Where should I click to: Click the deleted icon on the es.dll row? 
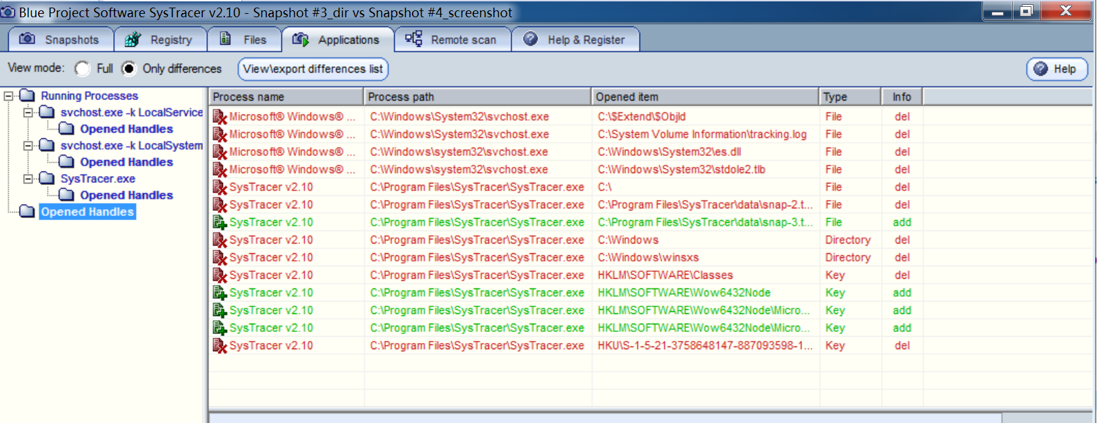pos(219,152)
